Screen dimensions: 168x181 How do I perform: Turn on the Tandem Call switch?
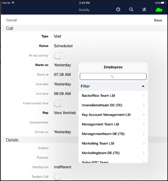point(60,177)
